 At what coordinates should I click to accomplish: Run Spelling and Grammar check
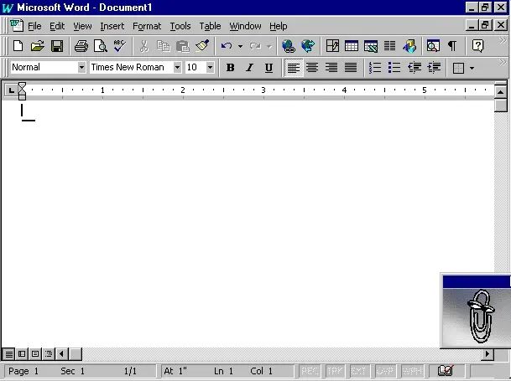point(120,46)
